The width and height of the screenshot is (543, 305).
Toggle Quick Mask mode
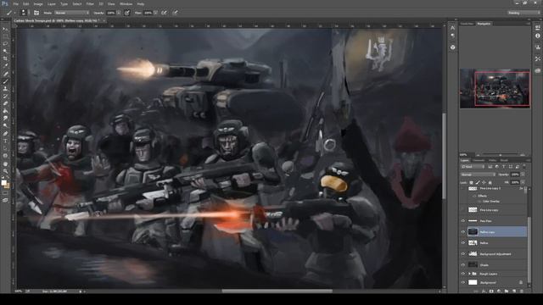[5, 193]
